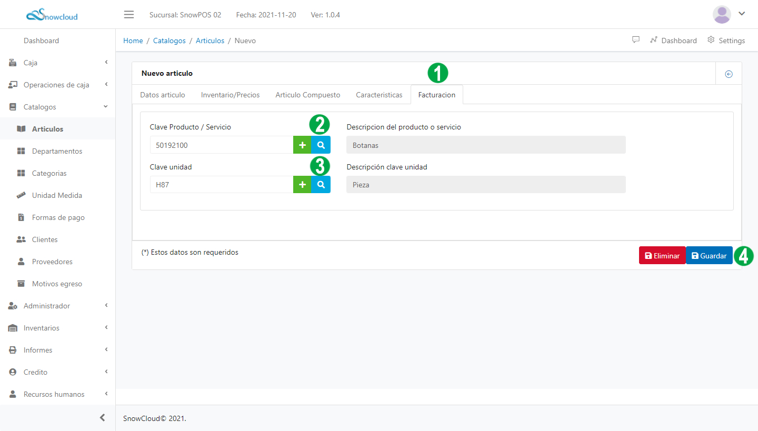This screenshot has height=431, width=758.
Task: Switch to the Inventario/Precios tab
Action: point(230,95)
